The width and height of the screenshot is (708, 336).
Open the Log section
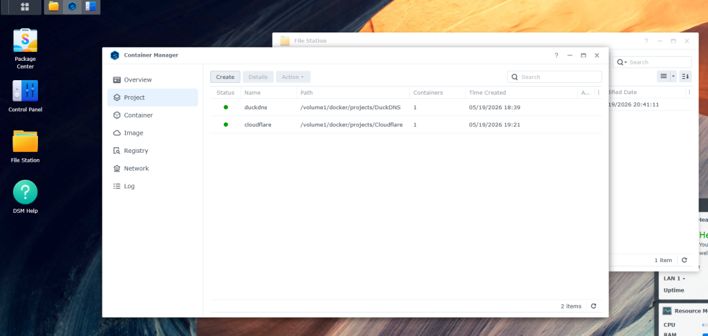(153, 185)
